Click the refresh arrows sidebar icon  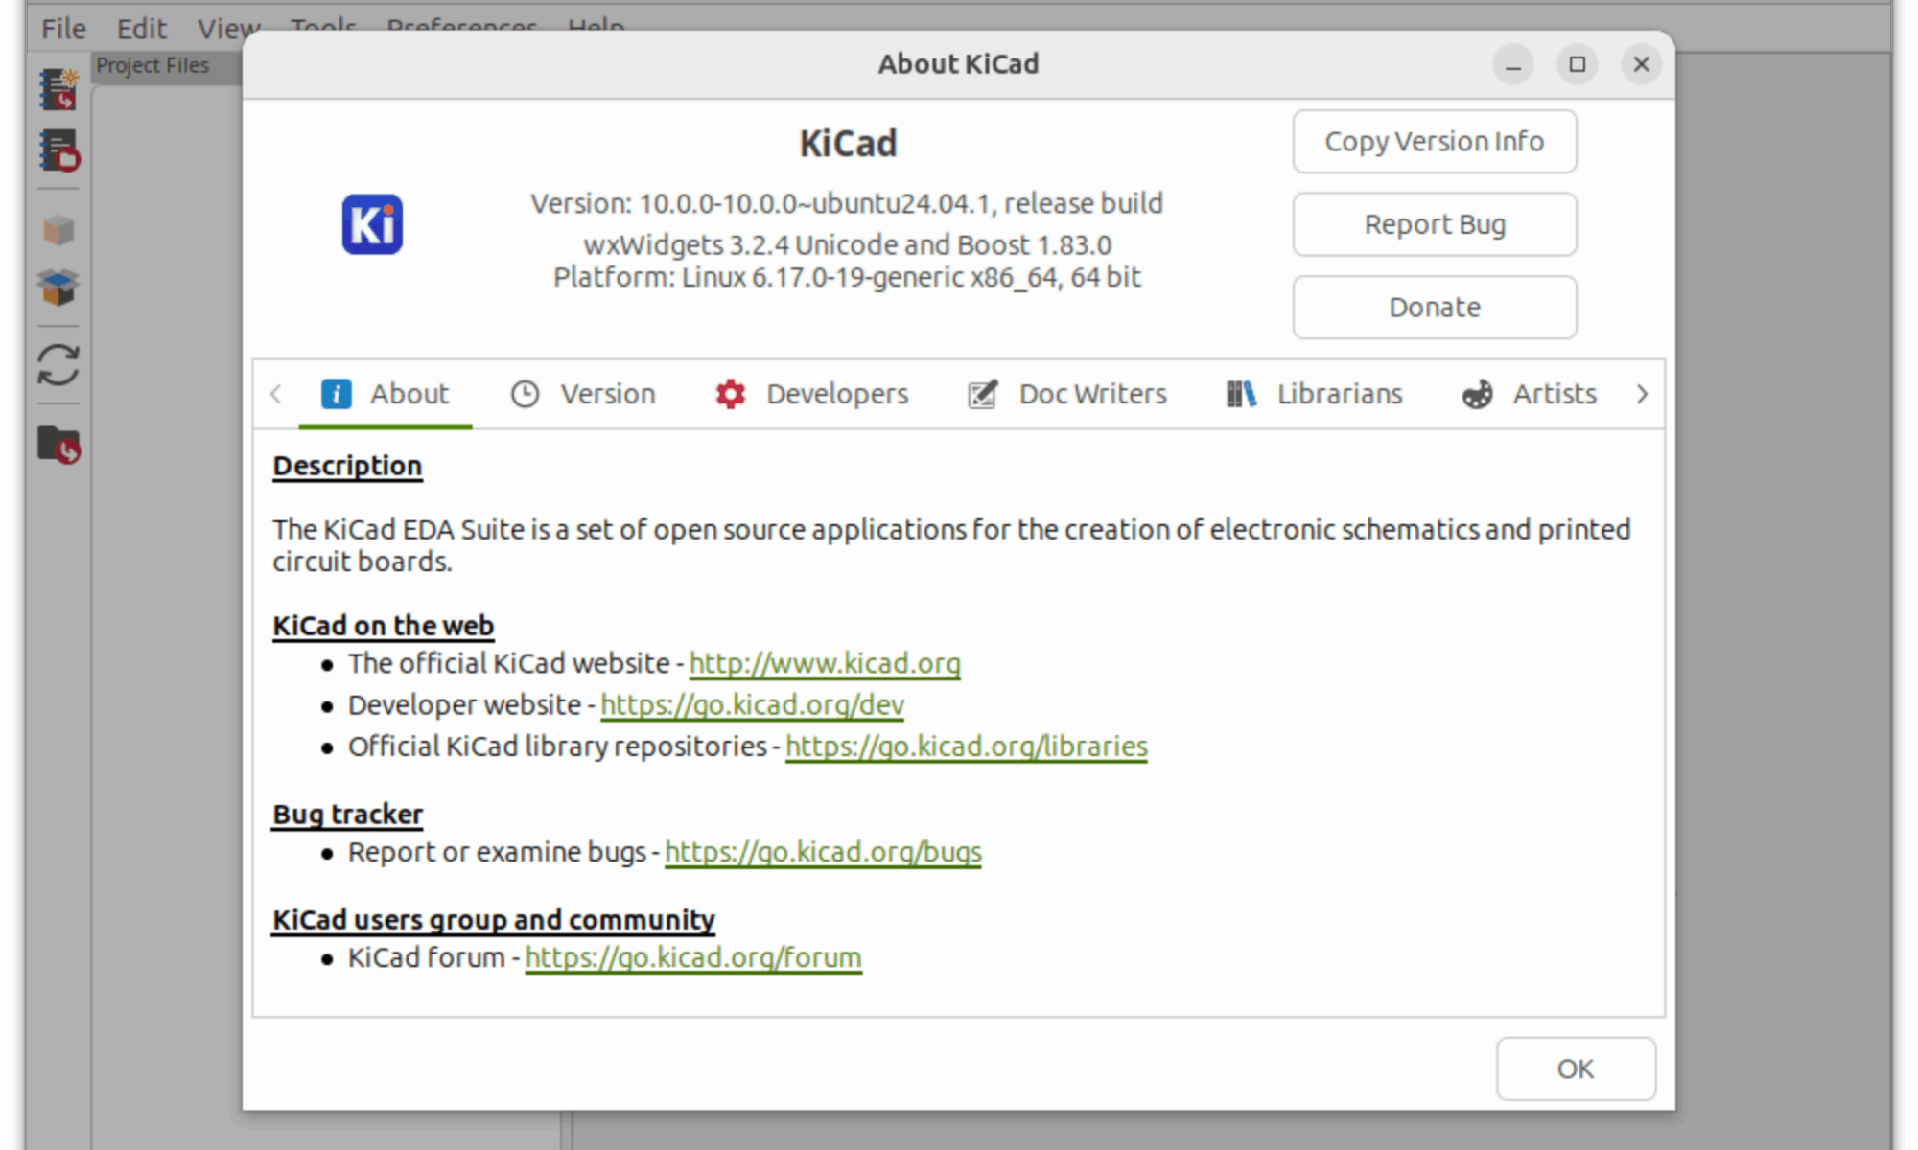[x=58, y=365]
